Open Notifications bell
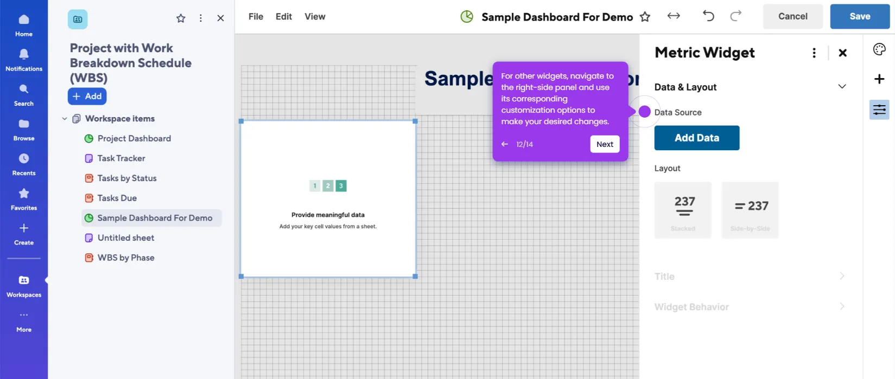Viewport: 895px width, 379px height. coord(24,60)
